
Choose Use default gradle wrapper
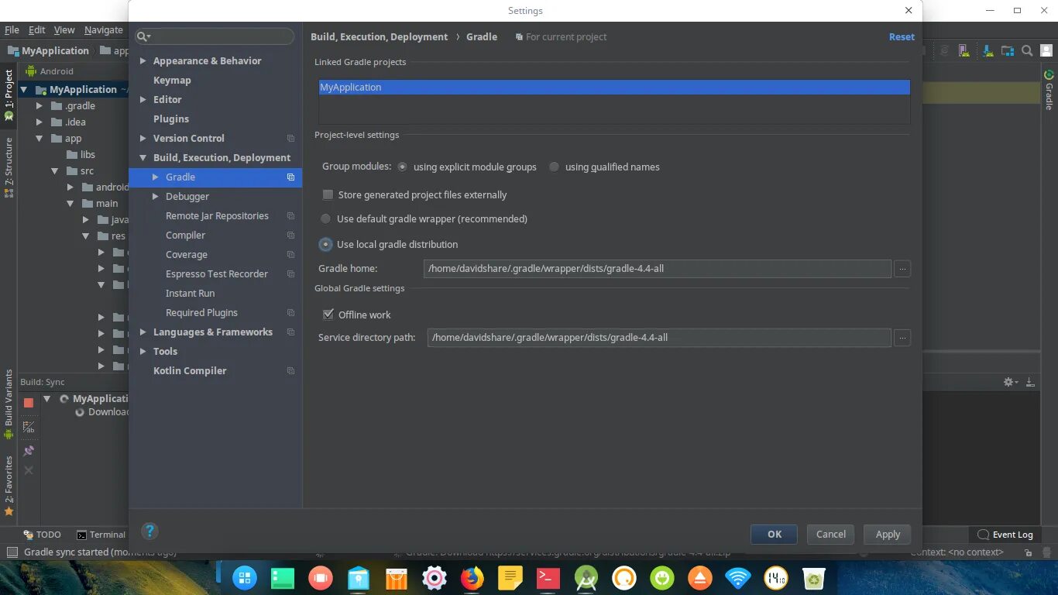424,218
